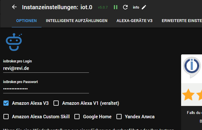Check the Yandex Алиса option
Image resolution: width=202 pixels, height=130 pixels.
(x=119, y=117)
